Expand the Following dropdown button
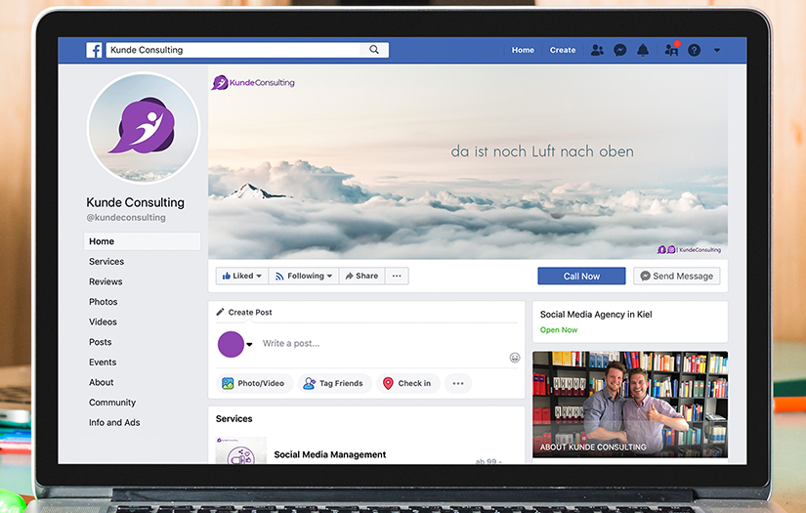The image size is (806, 513). [304, 276]
